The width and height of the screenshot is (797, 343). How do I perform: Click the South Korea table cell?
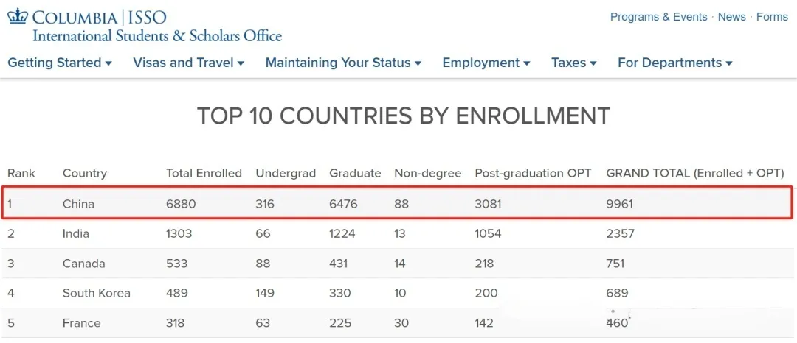click(97, 293)
